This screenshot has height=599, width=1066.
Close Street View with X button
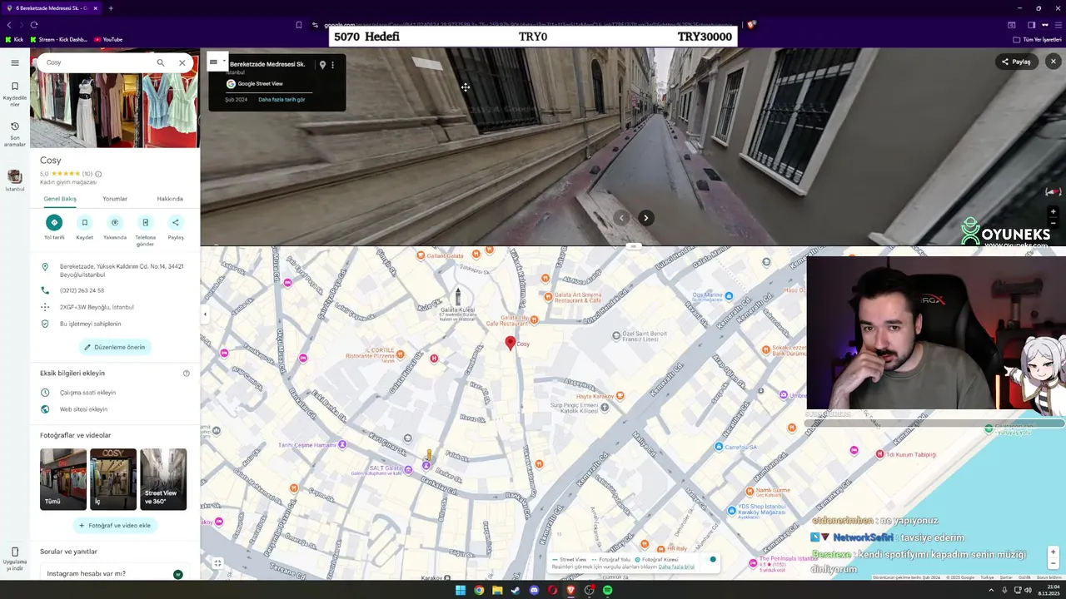[1053, 62]
